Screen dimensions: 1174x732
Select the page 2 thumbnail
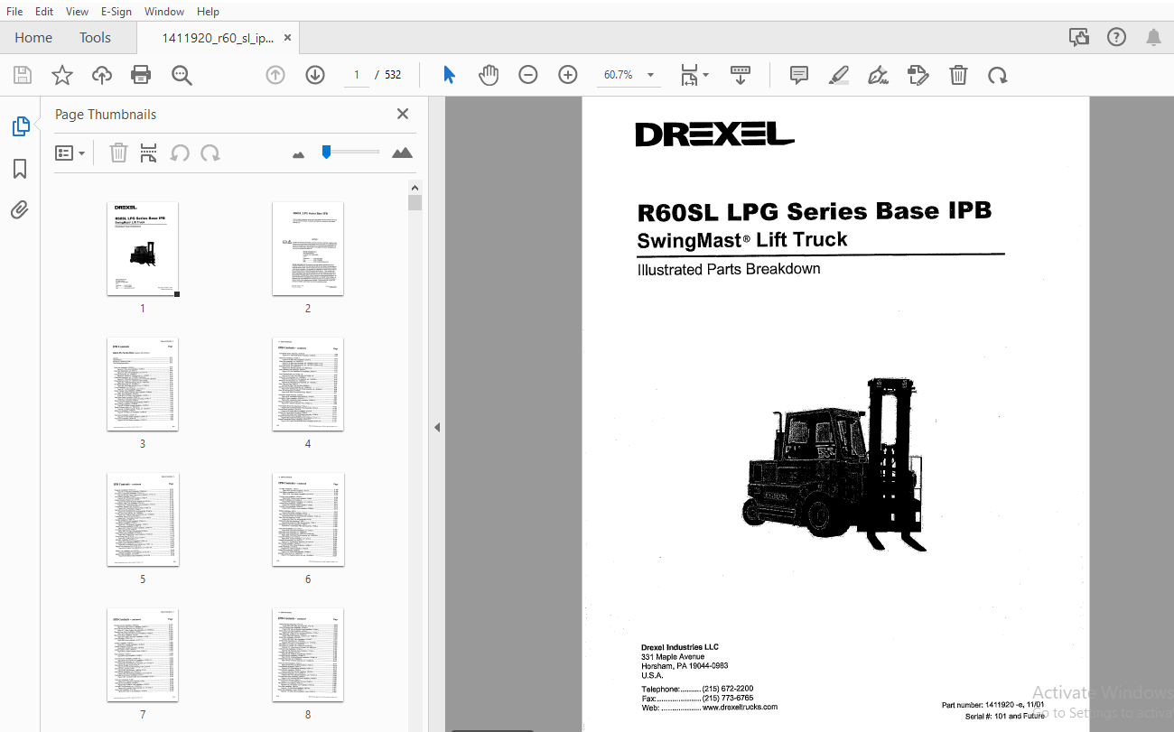(x=308, y=249)
